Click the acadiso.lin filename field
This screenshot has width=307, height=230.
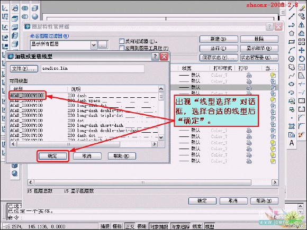93,68
